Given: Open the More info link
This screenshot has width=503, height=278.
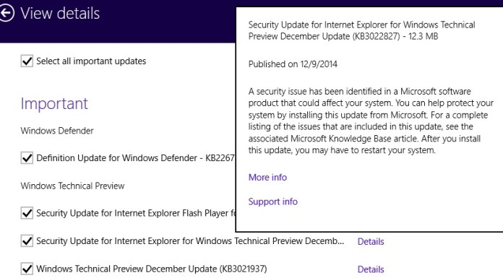Looking at the screenshot, I should (x=267, y=178).
